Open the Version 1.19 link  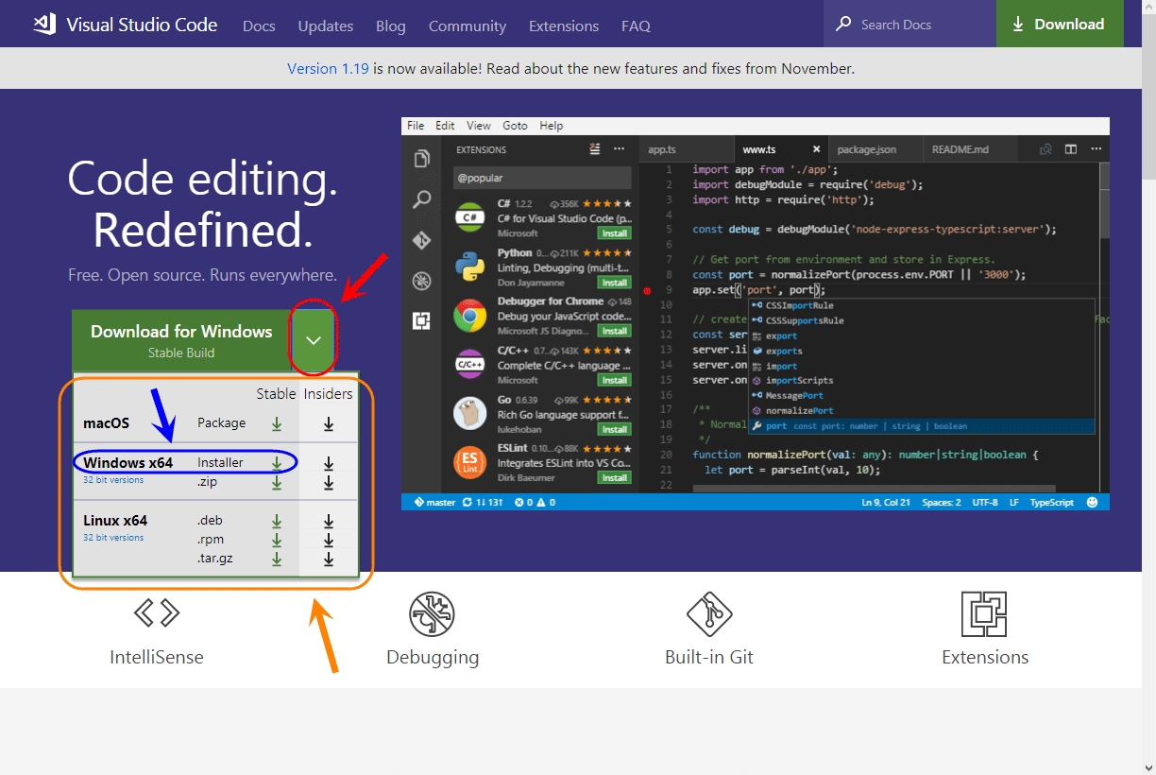pyautogui.click(x=328, y=69)
